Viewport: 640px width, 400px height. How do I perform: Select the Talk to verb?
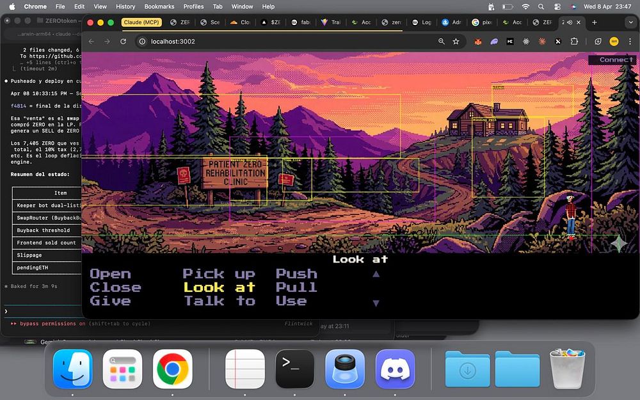click(x=220, y=301)
